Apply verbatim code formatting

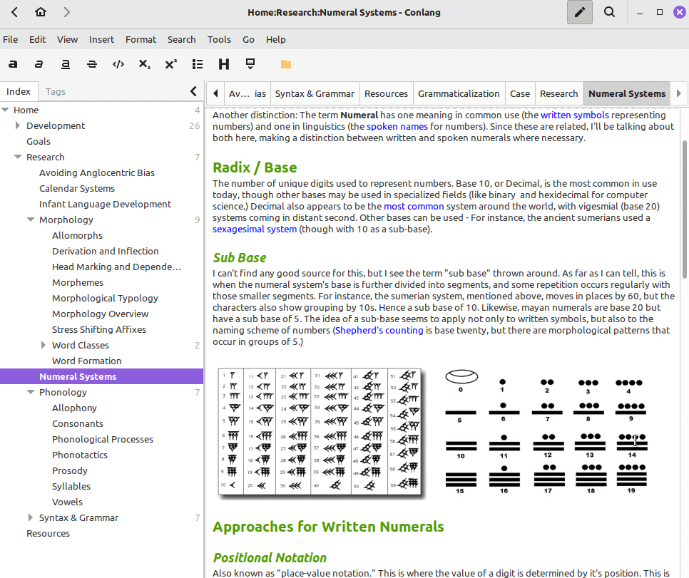tap(118, 64)
